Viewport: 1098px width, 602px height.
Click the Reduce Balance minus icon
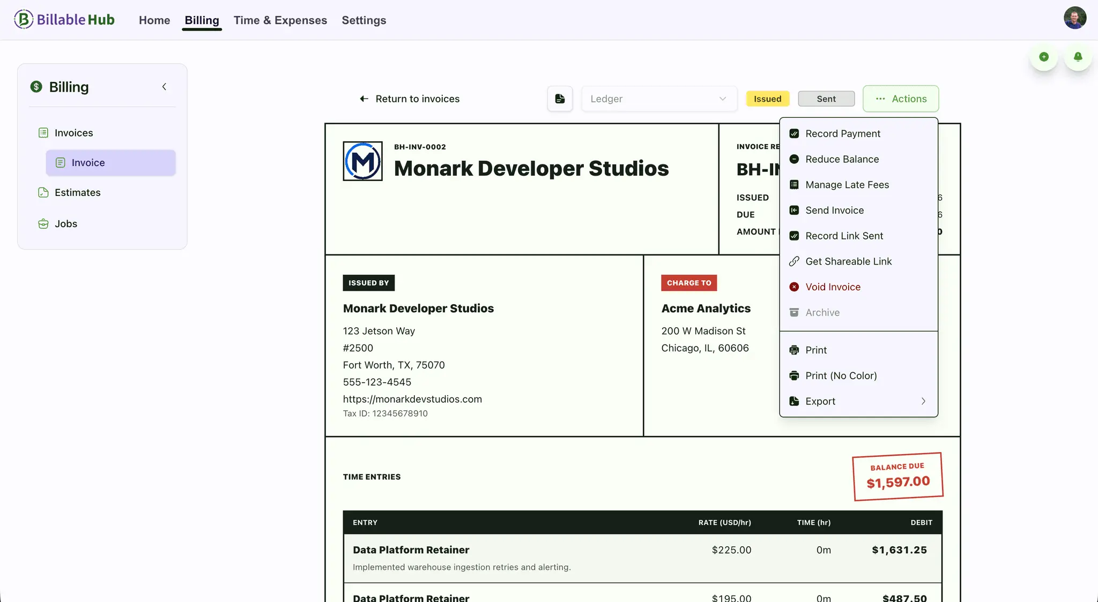coord(794,159)
